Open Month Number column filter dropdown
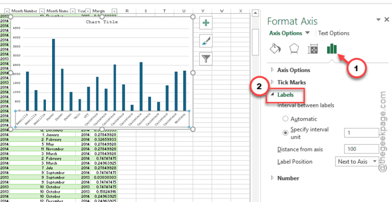 click(x=42, y=11)
